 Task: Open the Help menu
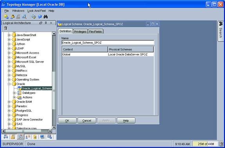[51, 11]
